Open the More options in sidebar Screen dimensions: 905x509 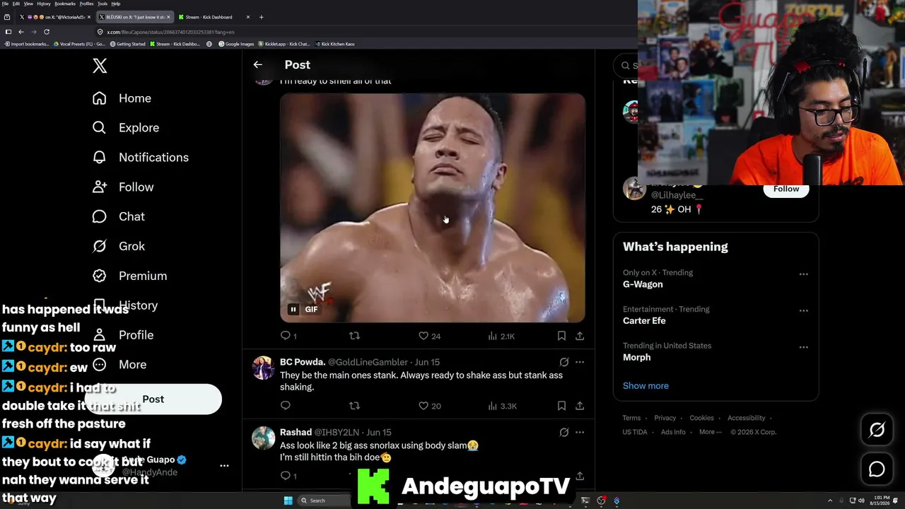point(119,365)
